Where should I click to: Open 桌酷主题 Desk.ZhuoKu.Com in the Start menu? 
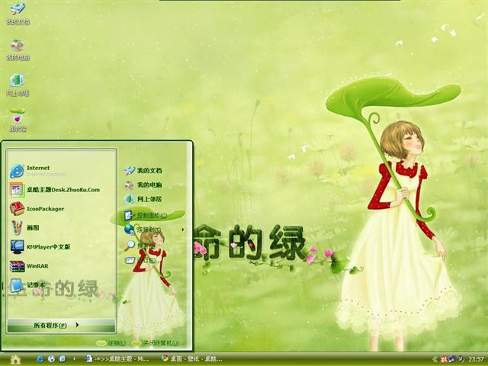point(56,190)
